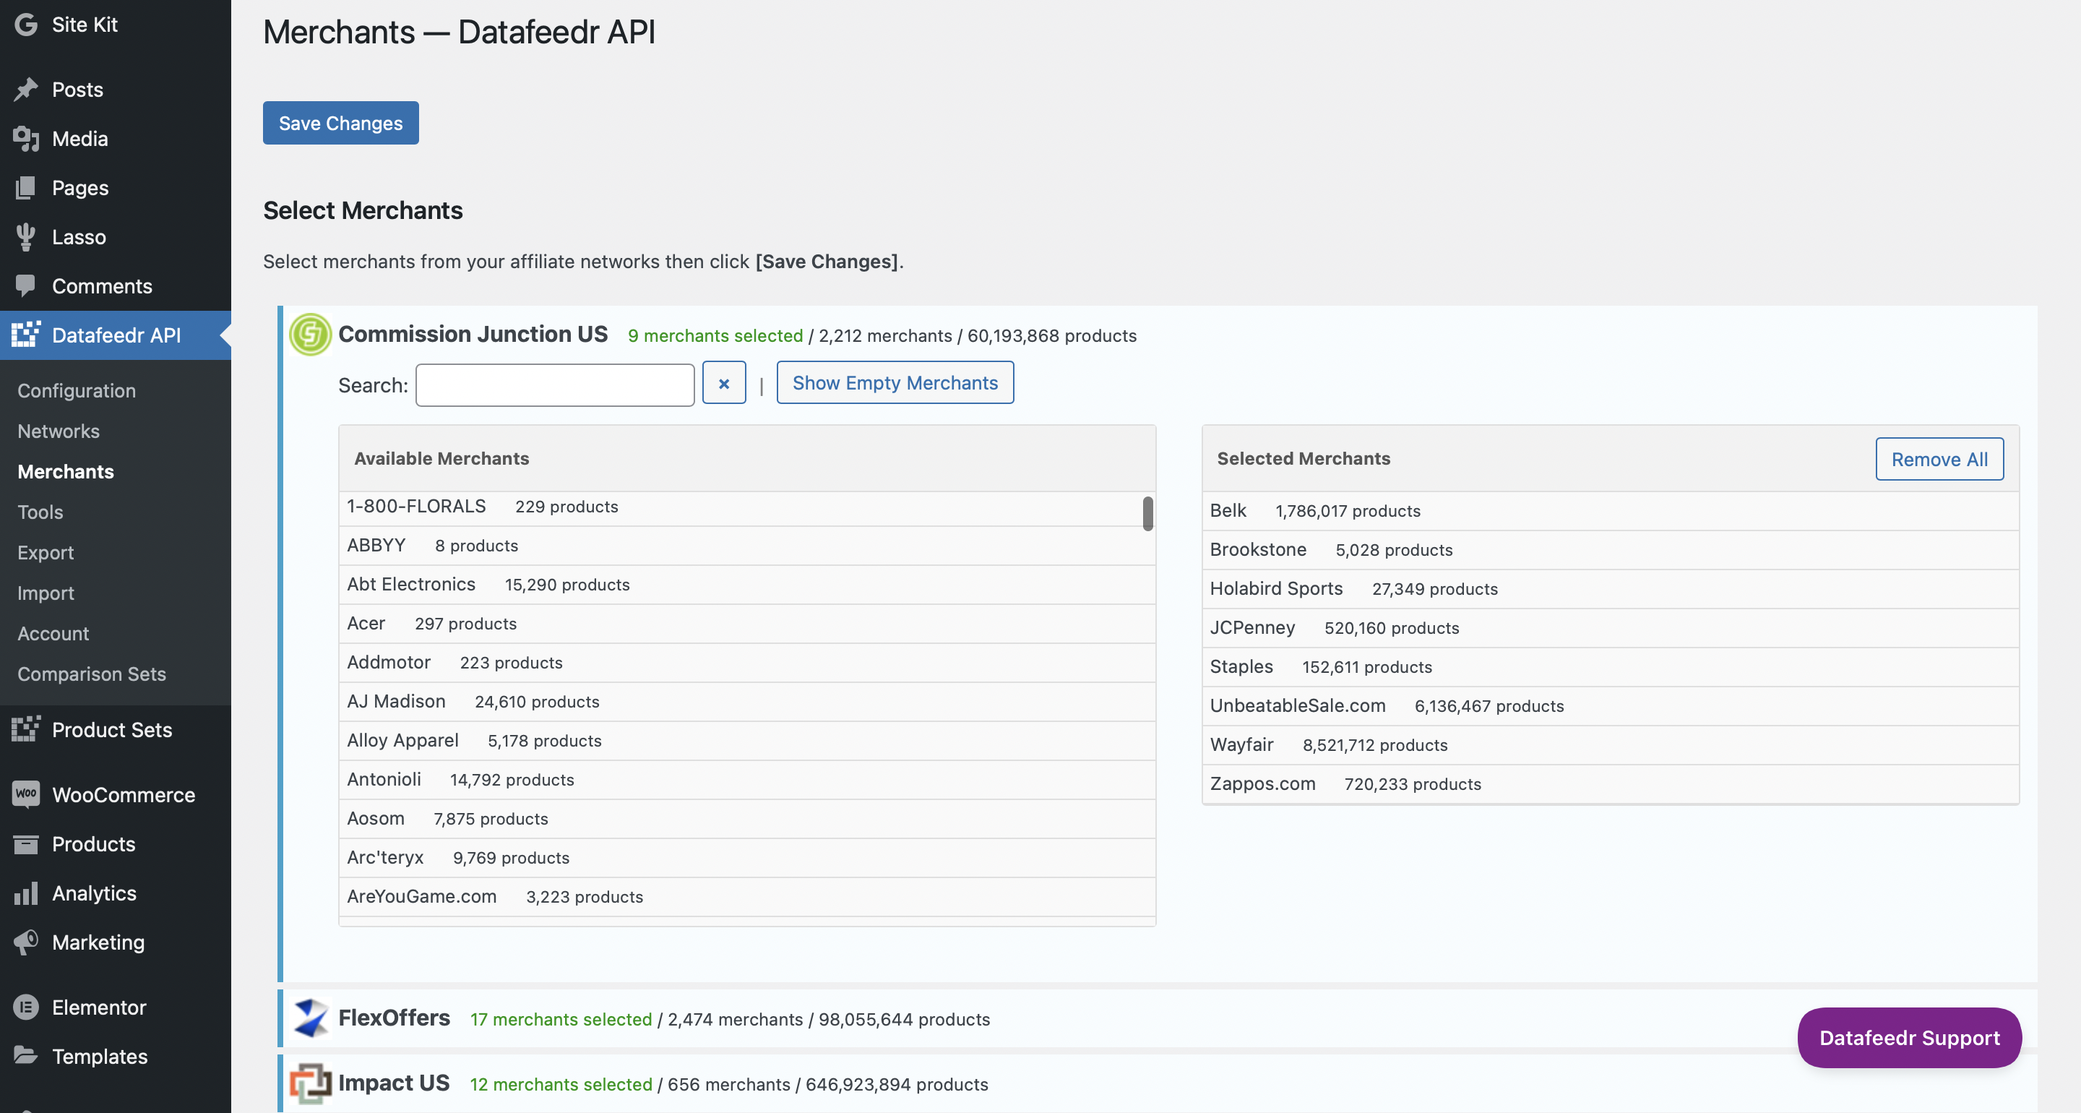Open Import submenu item
Screen dimensions: 2081x1113
[x=46, y=593]
